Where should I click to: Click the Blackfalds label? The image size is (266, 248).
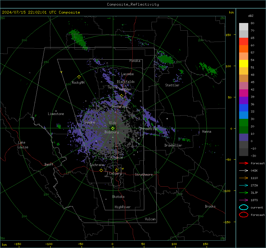tap(126, 82)
